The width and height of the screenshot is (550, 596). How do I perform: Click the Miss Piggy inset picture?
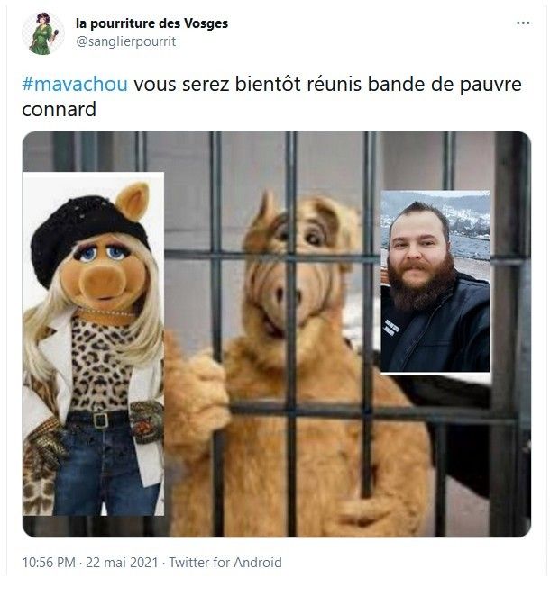point(93,344)
